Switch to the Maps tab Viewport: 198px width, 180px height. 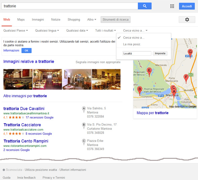[21, 19]
